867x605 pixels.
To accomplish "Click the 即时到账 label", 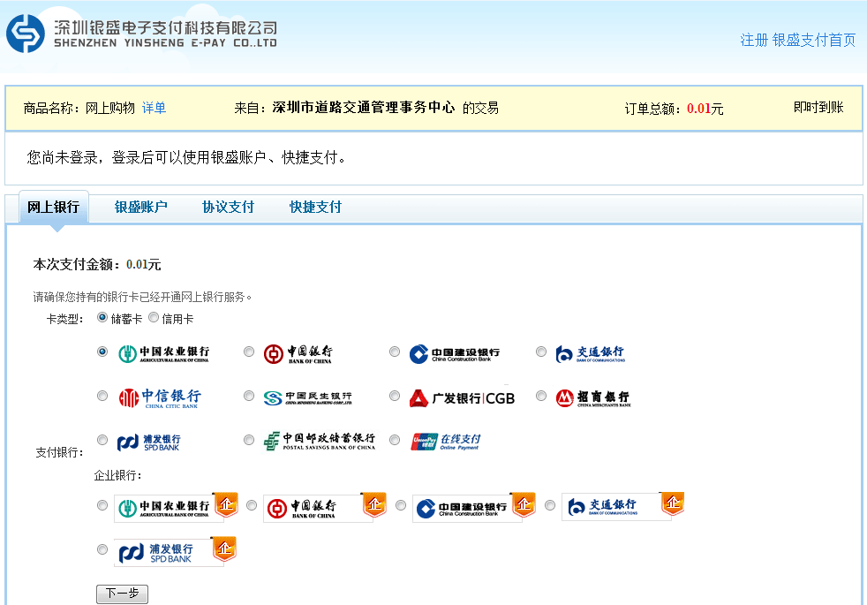I will [818, 107].
